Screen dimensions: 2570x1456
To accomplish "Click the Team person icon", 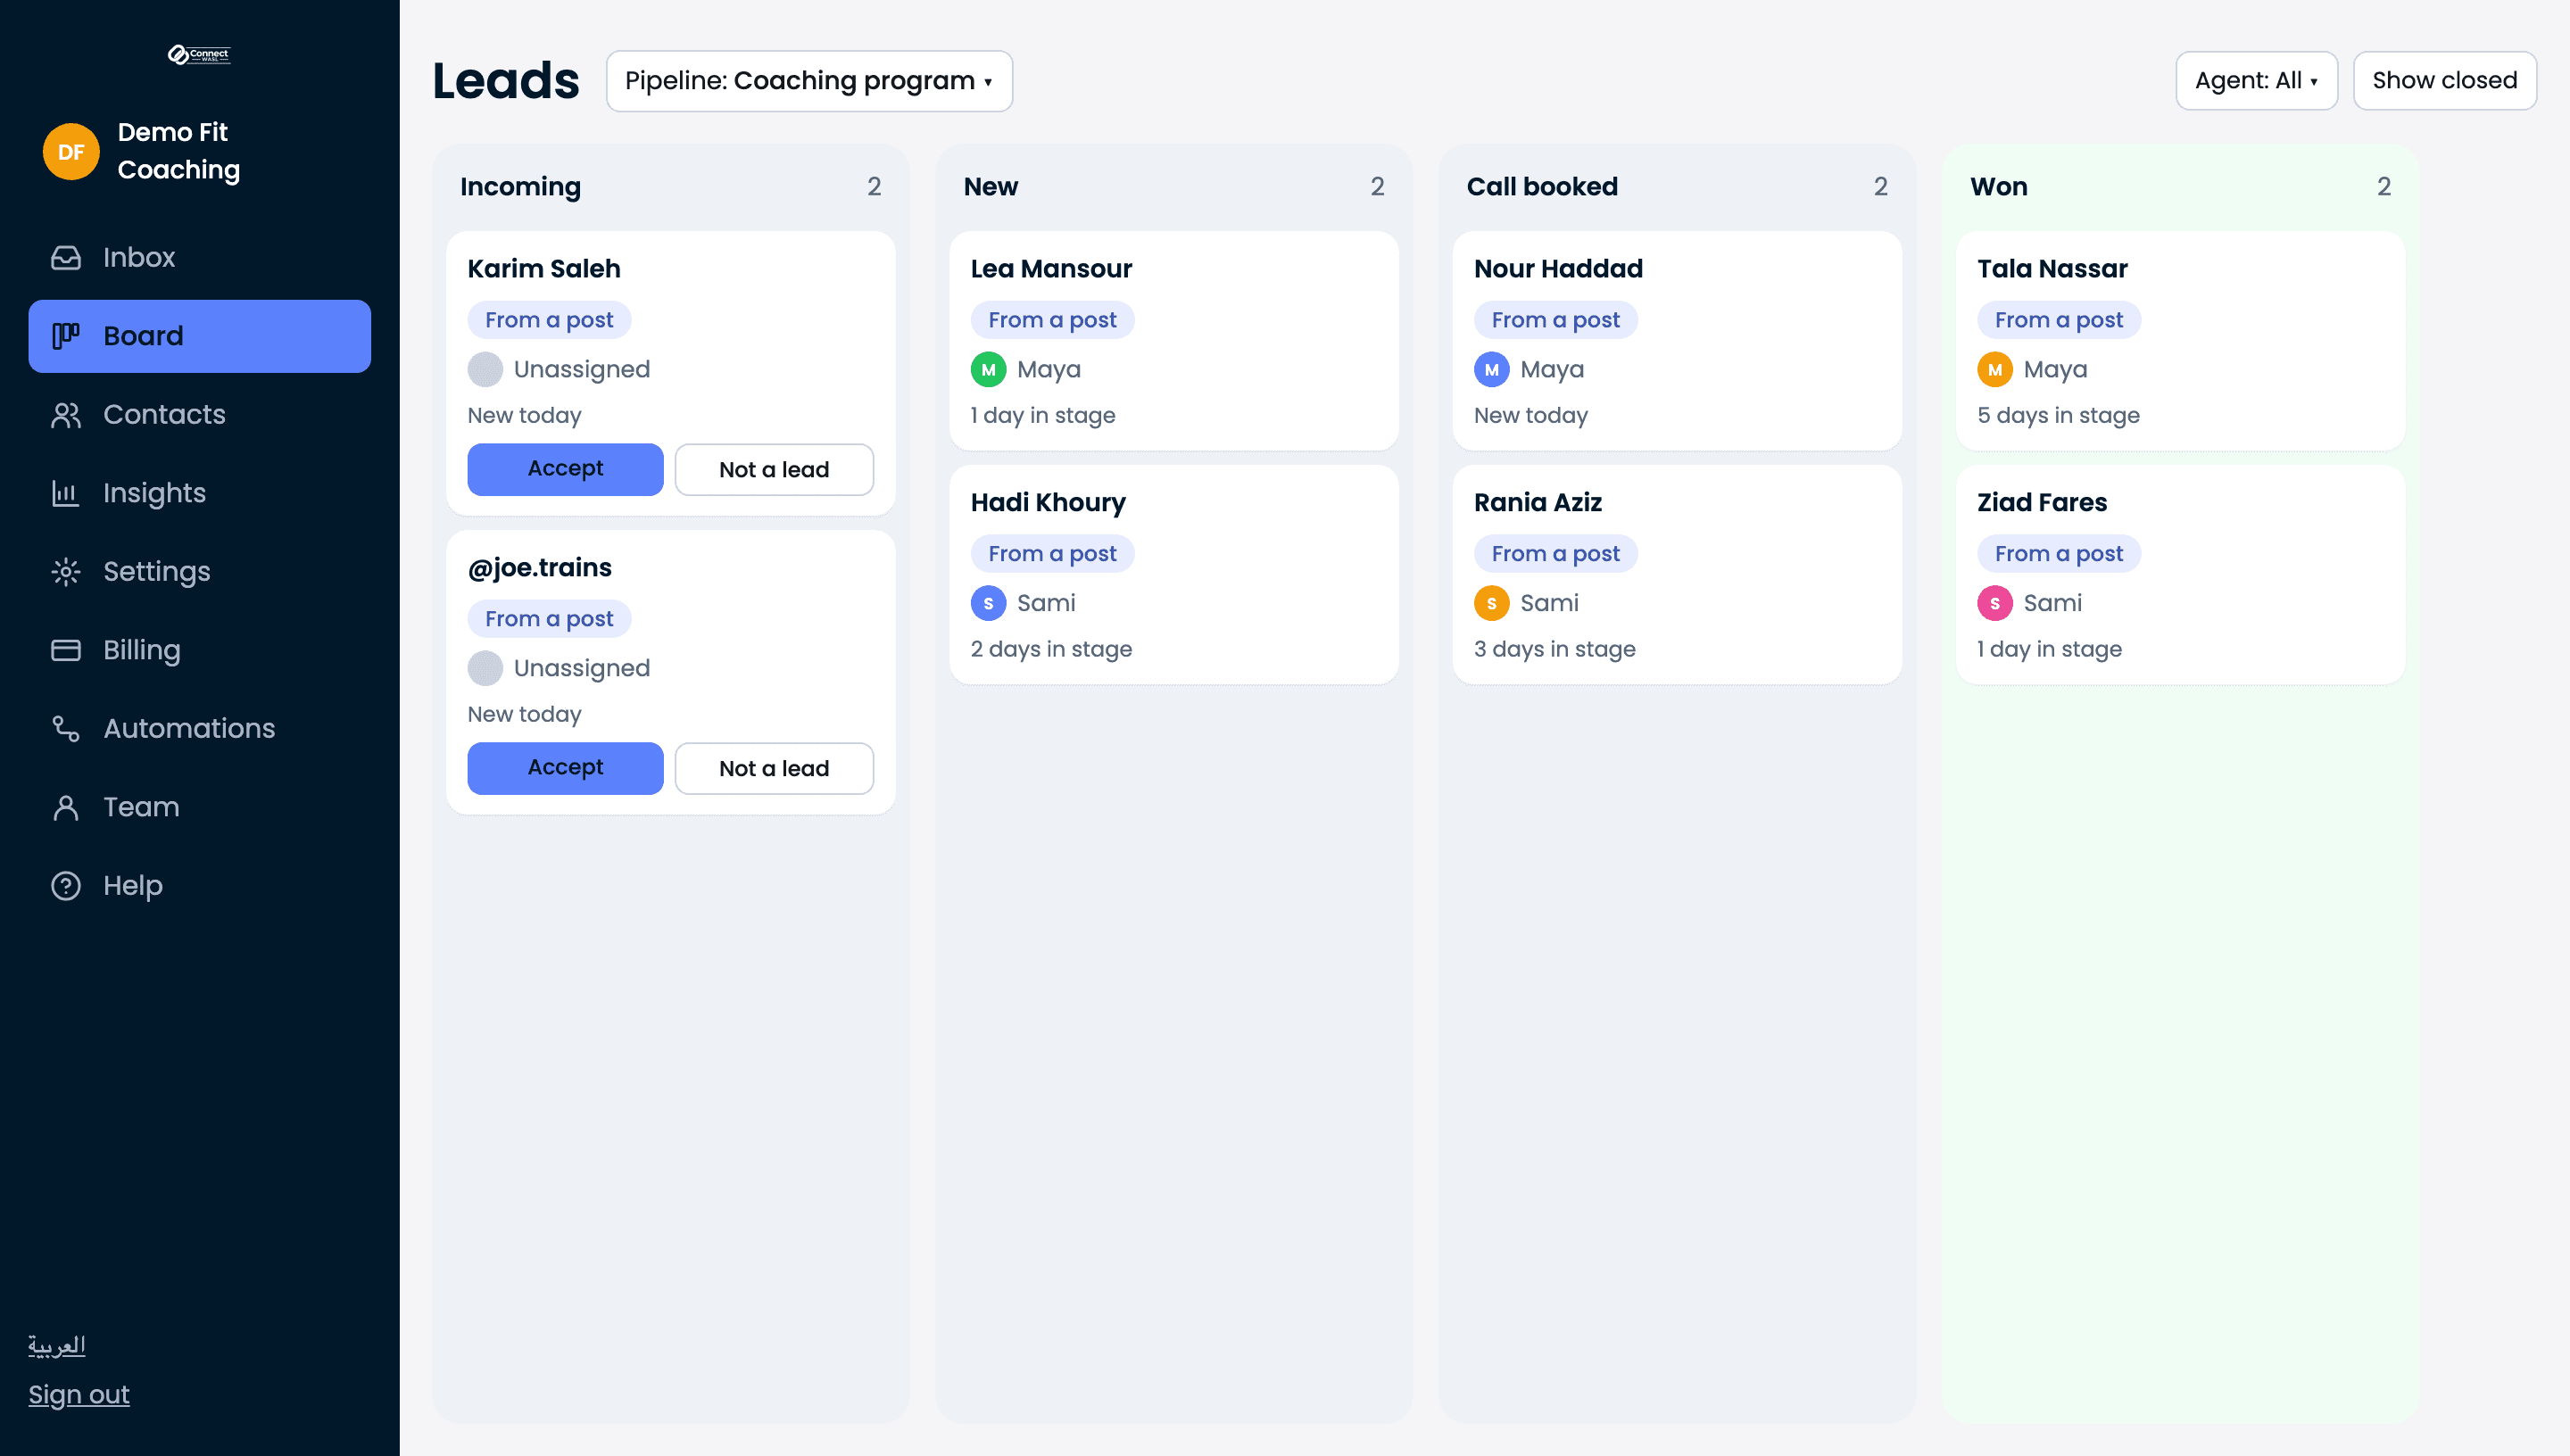I will (66, 807).
